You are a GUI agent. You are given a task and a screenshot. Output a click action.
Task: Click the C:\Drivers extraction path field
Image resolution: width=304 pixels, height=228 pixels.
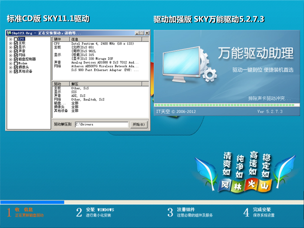tap(101, 124)
